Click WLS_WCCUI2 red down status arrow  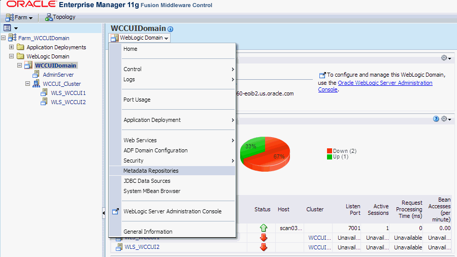264,247
